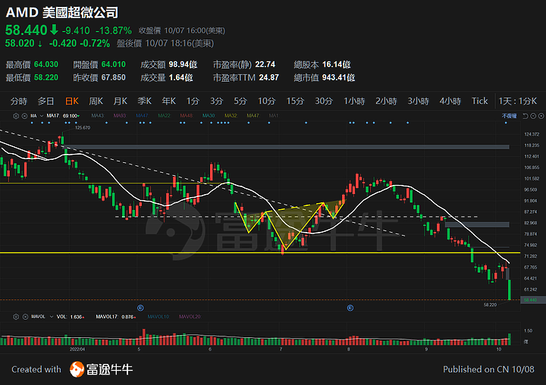Toggle the MAVOL20 volume average line
The width and height of the screenshot is (546, 385).
[190, 317]
